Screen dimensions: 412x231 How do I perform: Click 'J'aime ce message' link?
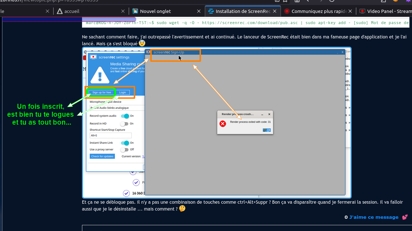374,217
